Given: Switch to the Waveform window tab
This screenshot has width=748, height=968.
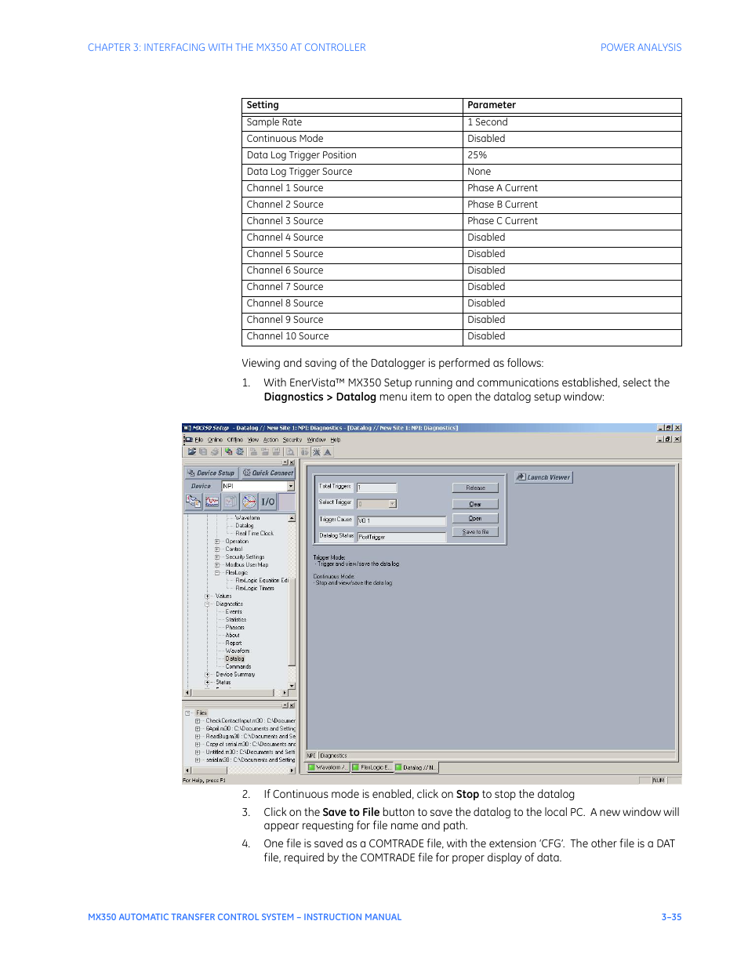Looking at the screenshot, I should (x=328, y=767).
